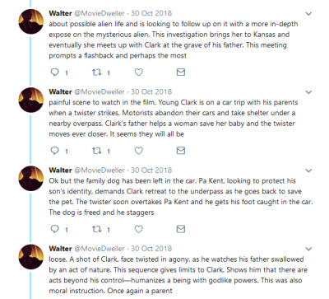Open chevron menu on family dog tweet
This screenshot has width=329, height=299.
[308, 171]
